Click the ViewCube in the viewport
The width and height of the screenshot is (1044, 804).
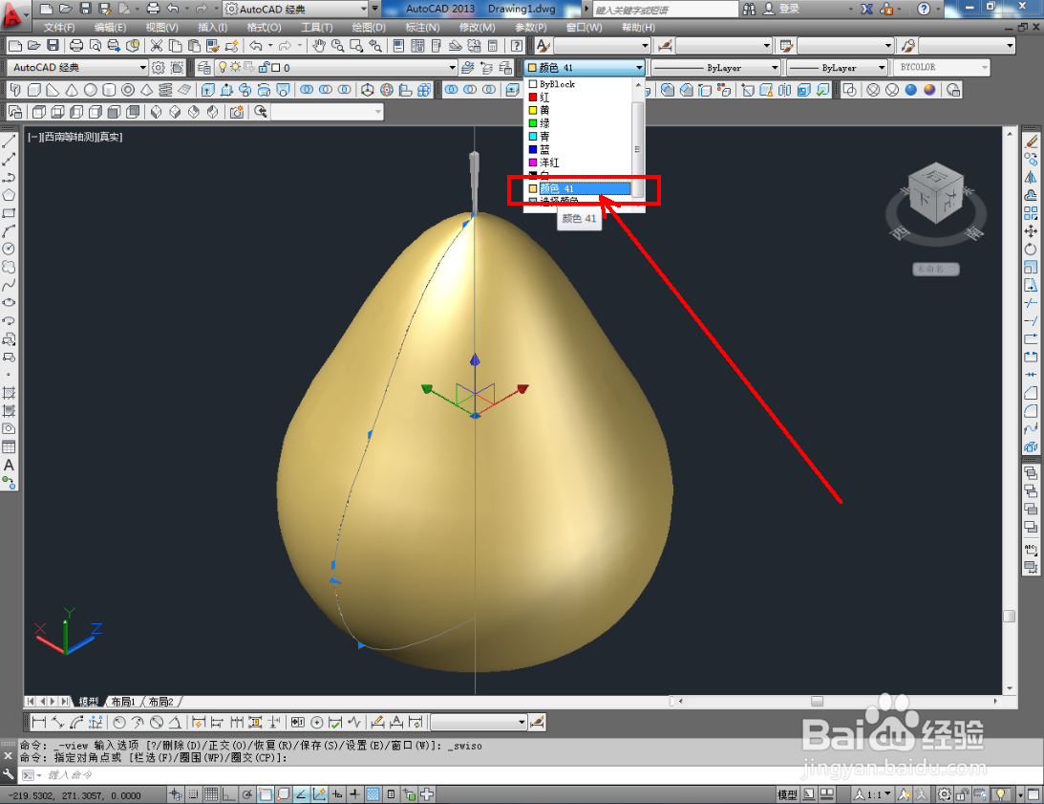pos(936,193)
